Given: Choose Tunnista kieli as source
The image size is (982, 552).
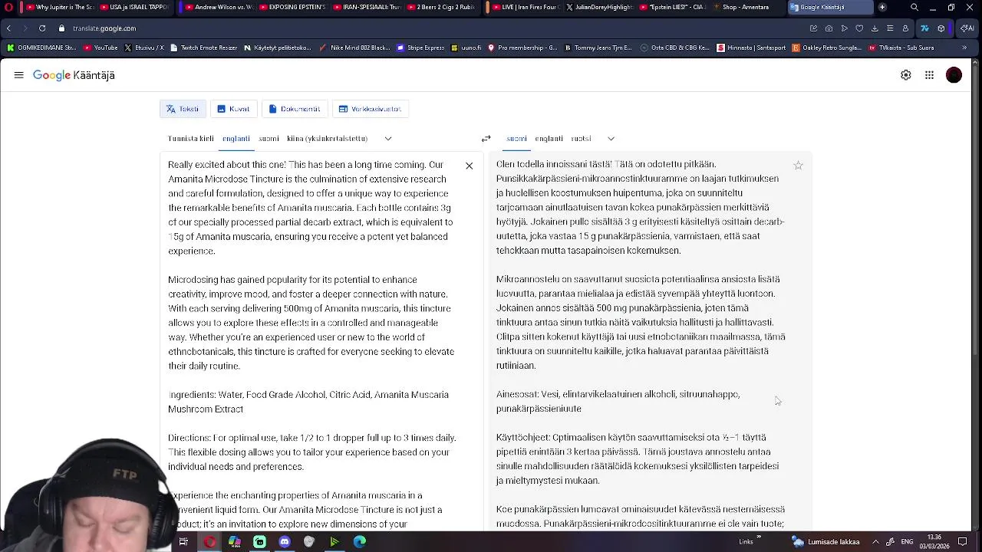Looking at the screenshot, I should point(190,139).
